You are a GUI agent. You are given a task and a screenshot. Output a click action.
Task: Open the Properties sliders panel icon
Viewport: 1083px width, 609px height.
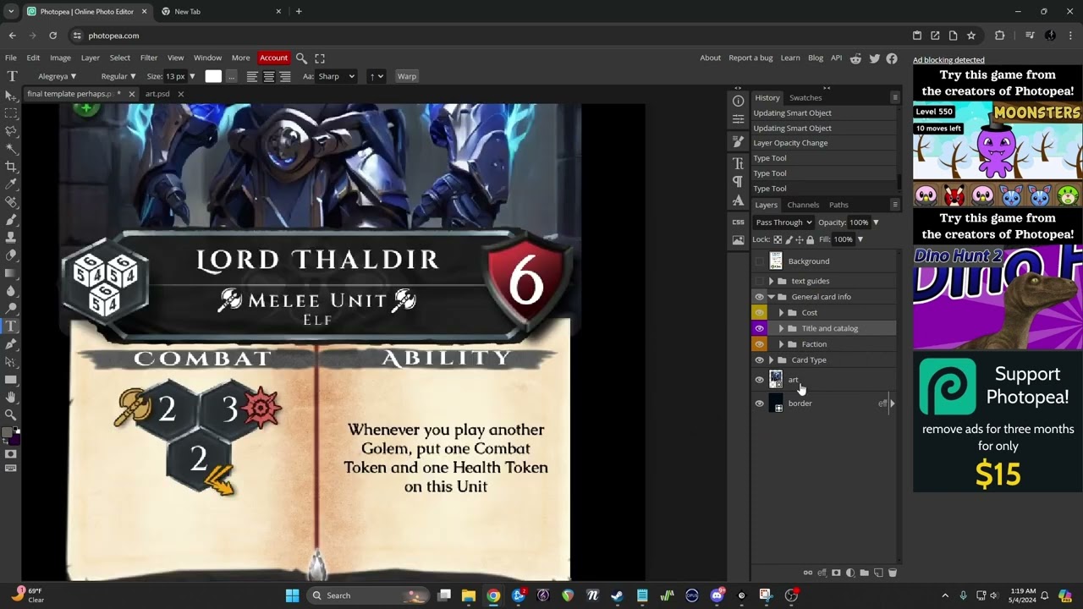pos(738,119)
